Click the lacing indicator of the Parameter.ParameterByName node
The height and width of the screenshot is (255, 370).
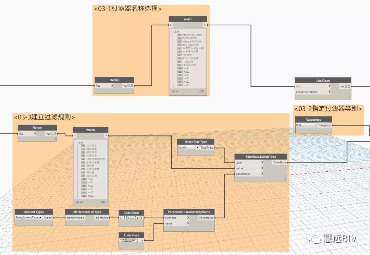point(213,229)
